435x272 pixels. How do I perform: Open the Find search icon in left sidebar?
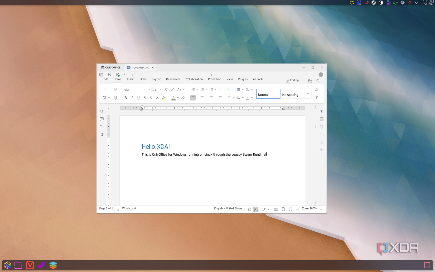click(101, 111)
